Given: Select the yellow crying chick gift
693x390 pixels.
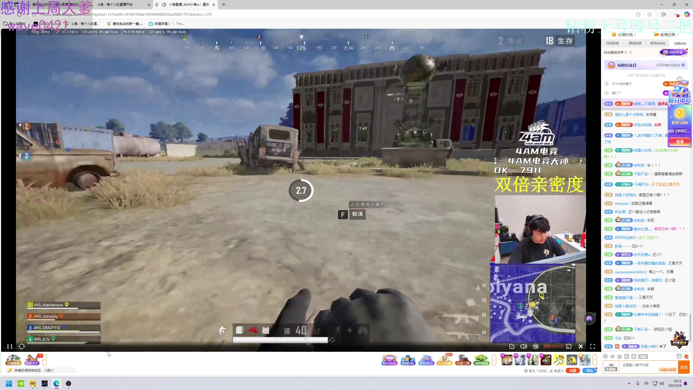Looking at the screenshot, I should [x=572, y=360].
